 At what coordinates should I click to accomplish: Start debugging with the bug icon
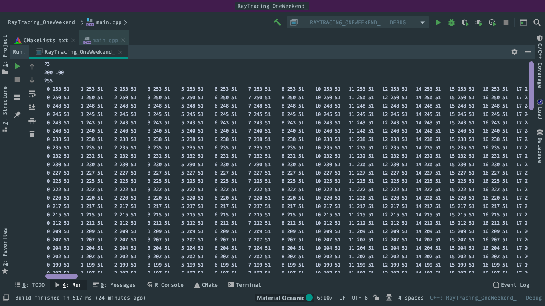tap(452, 22)
